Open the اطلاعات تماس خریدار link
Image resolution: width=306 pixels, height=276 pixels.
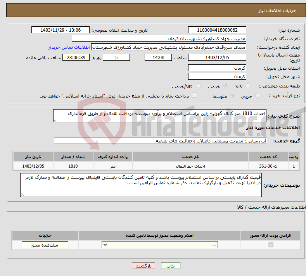[x=69, y=47]
